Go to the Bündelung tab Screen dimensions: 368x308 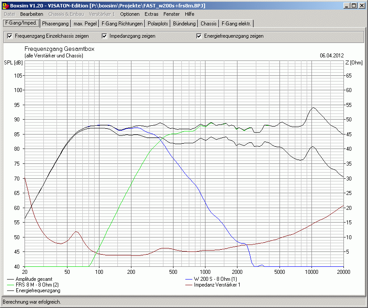pyautogui.click(x=184, y=24)
